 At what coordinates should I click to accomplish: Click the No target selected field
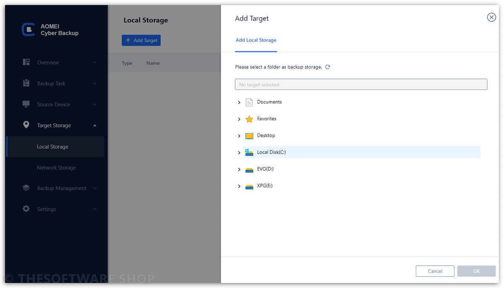click(x=361, y=84)
